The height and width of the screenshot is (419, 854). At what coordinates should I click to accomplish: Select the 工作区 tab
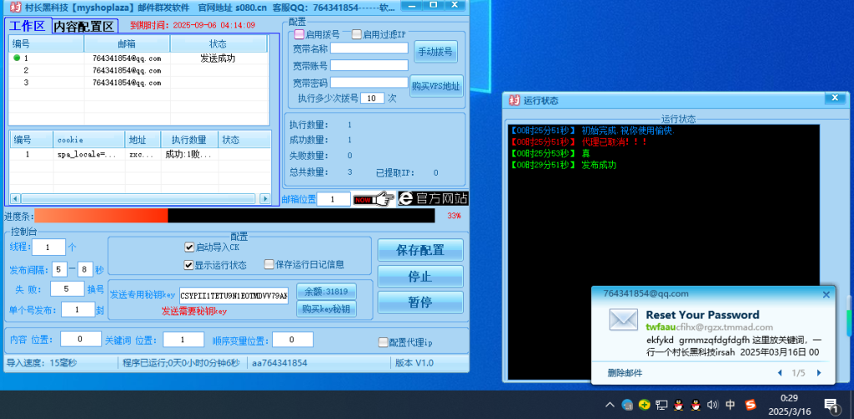point(27,26)
